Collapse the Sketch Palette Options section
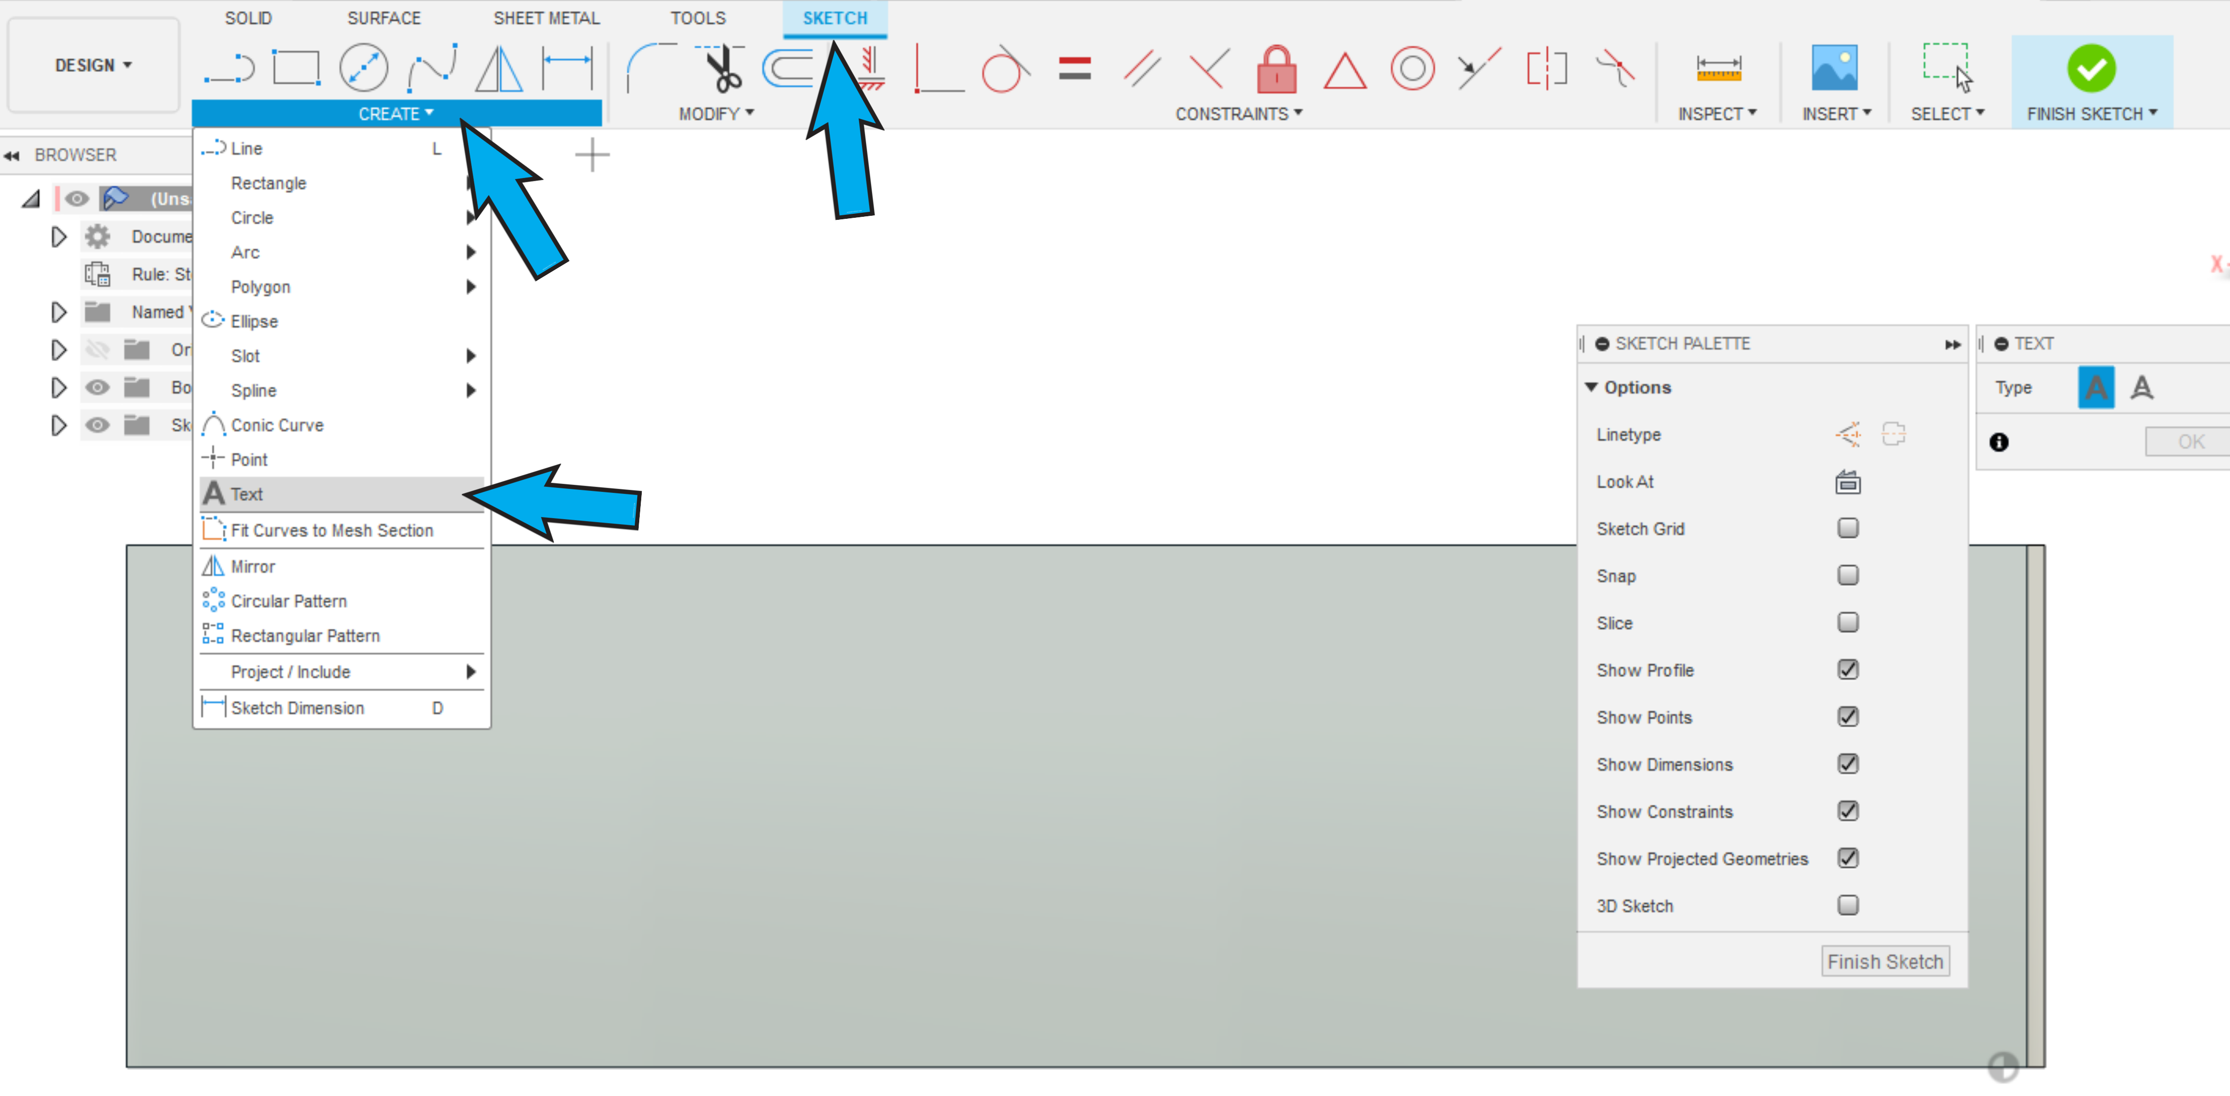This screenshot has height=1096, width=2230. 1591,388
